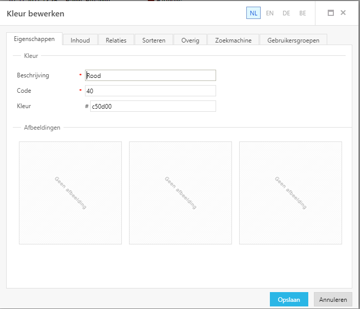Switch language to NL
Screen dimensions: 360x309
pyautogui.click(x=253, y=13)
